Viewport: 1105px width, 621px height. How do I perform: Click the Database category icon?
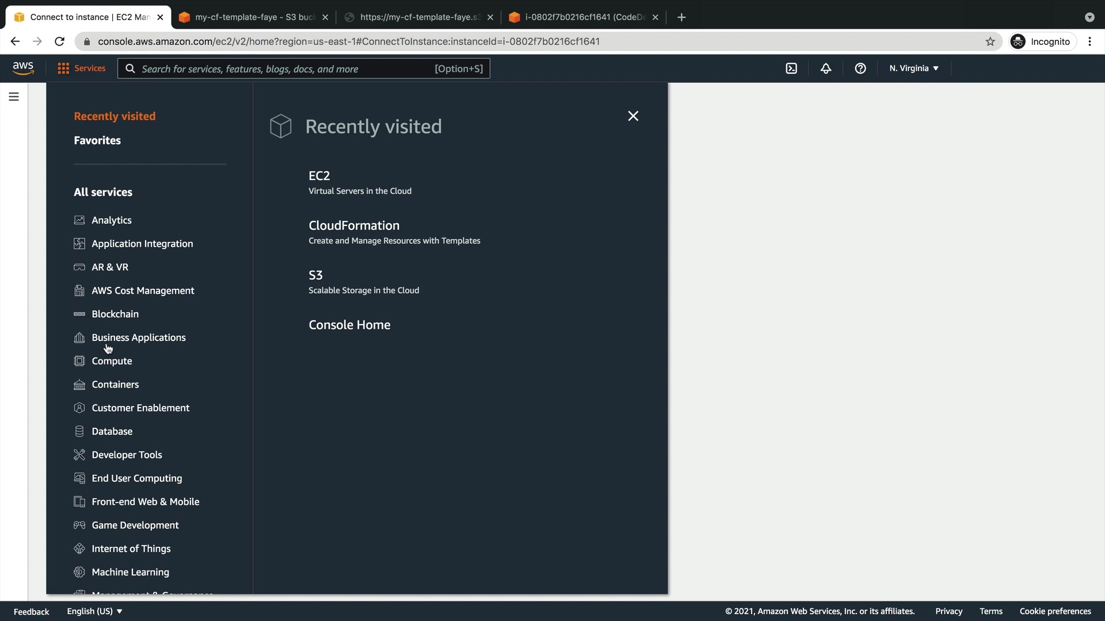pos(79,431)
